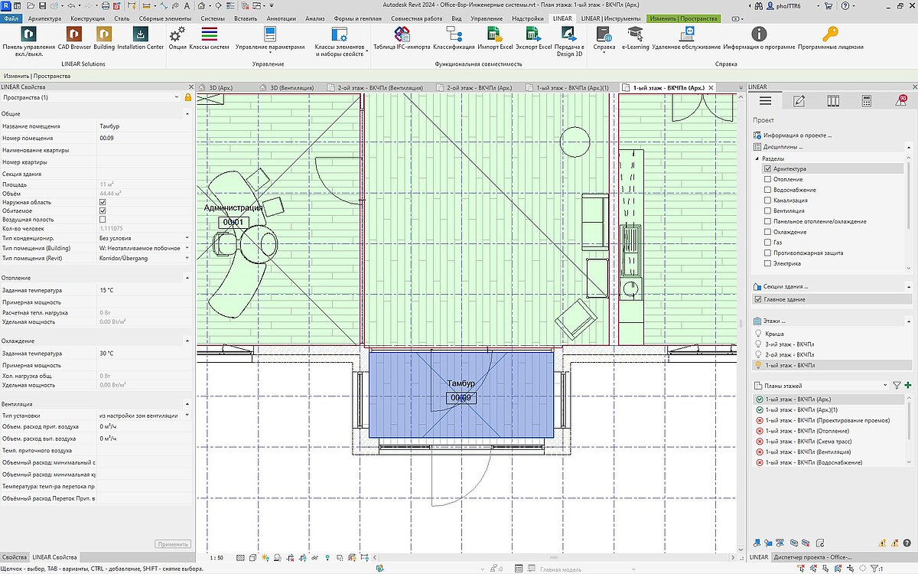Collapse the Отопление properties section
Viewport: 918px width, 574px height.
(x=187, y=278)
